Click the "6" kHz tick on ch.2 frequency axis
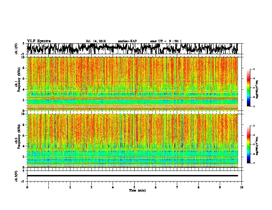Image resolution: width=272 pixels, height=210 pixels. point(24,136)
